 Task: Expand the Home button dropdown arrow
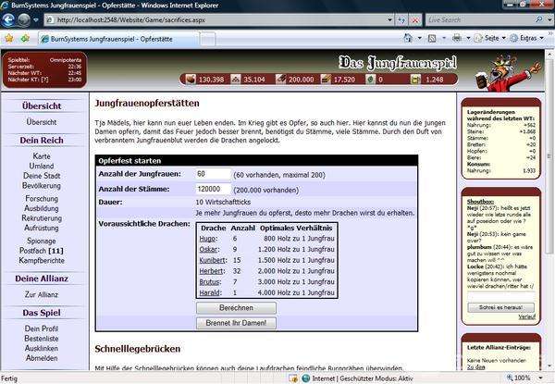[420, 38]
